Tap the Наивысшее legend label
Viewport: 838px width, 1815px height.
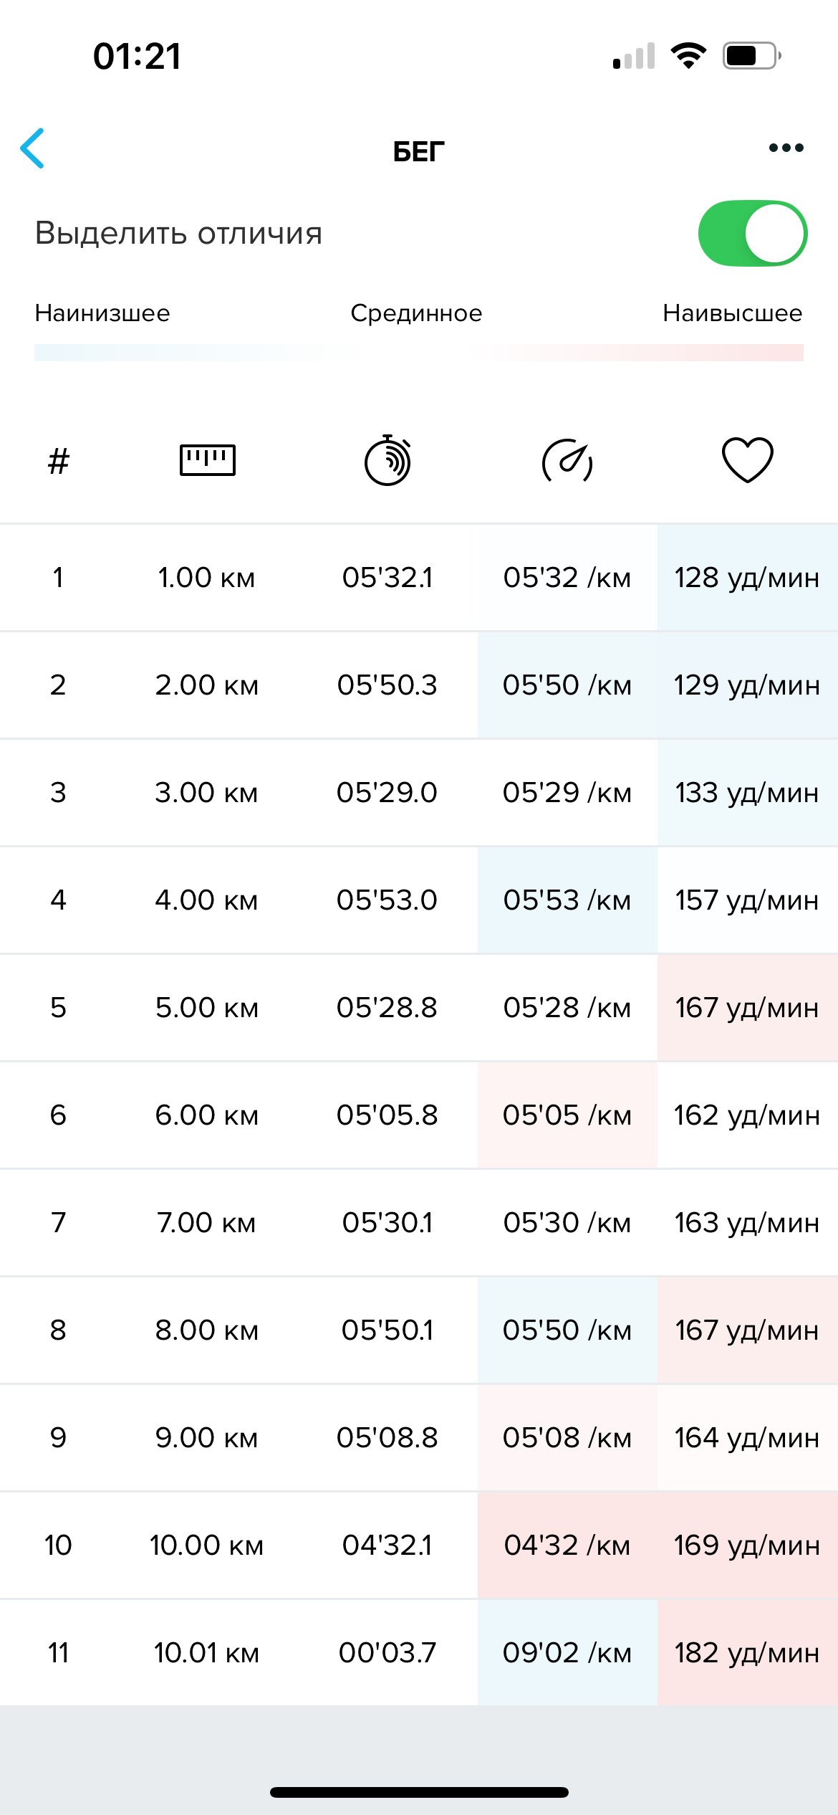[732, 313]
